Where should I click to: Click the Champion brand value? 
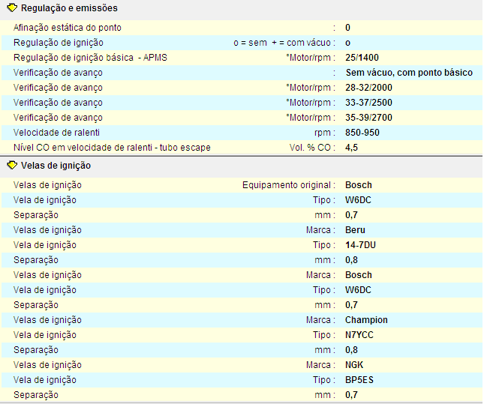[x=366, y=320]
